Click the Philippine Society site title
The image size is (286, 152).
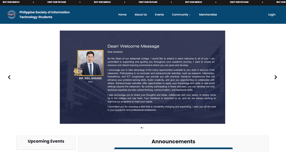[x=44, y=15]
